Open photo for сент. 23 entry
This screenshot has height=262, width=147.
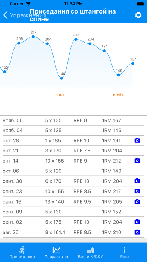(x=137, y=191)
